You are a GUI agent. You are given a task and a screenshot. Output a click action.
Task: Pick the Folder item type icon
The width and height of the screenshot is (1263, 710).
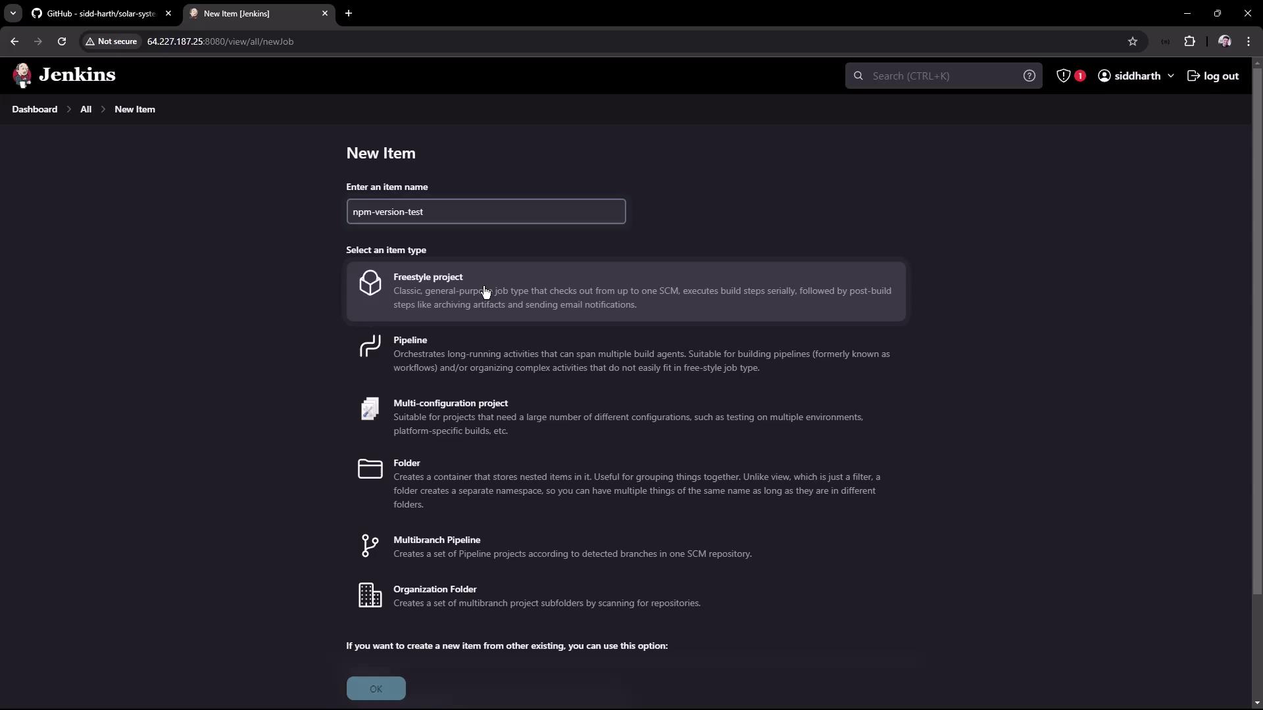tap(370, 469)
